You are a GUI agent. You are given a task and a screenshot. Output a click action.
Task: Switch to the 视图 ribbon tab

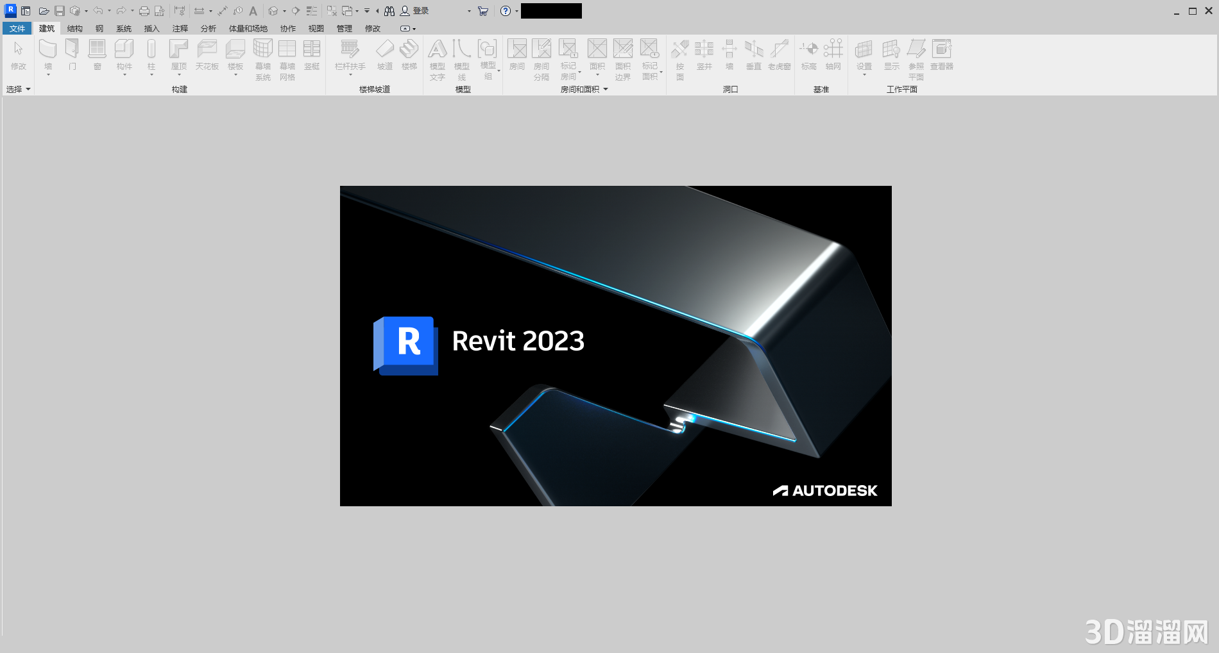[316, 28]
